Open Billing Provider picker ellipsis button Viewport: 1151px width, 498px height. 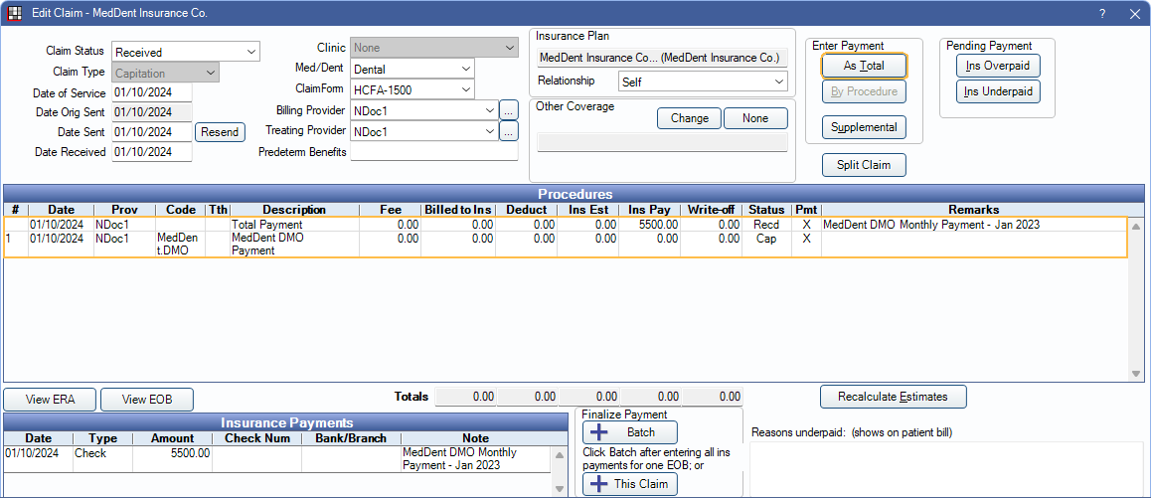[x=509, y=110]
